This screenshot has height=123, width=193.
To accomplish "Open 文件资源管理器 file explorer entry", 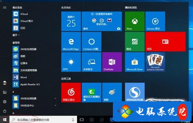I will 35,70.
